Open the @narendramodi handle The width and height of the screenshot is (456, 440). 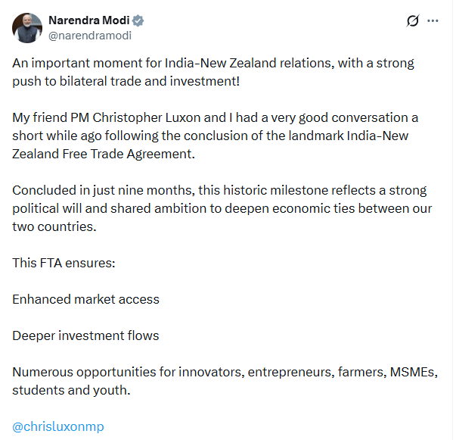(85, 35)
